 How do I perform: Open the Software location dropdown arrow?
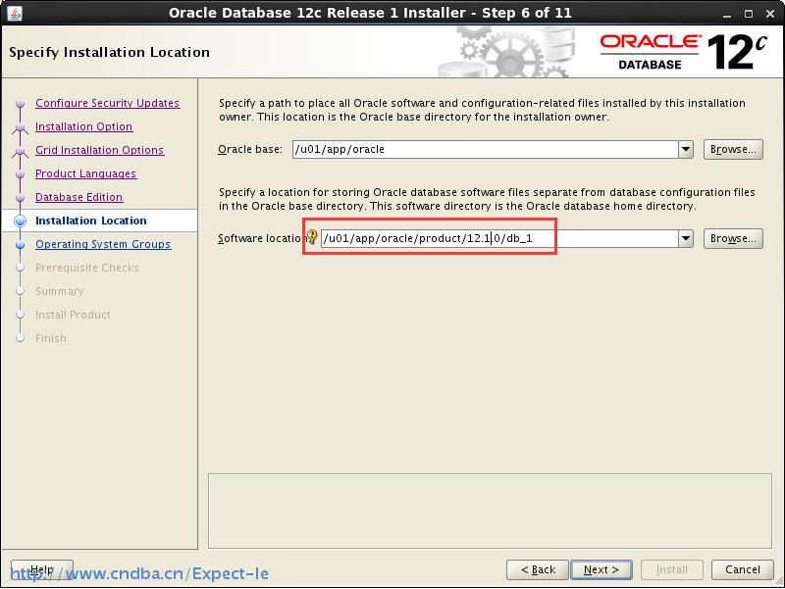(x=686, y=238)
